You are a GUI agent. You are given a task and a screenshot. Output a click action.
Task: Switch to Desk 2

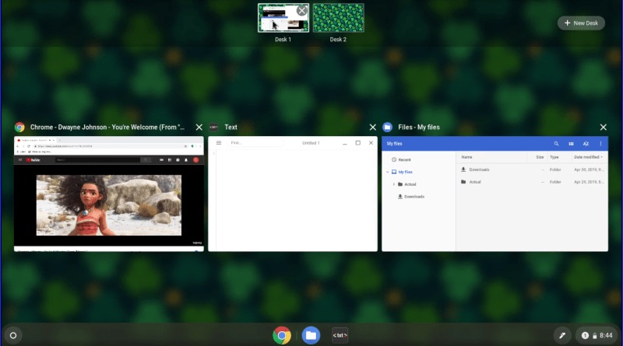tap(338, 18)
